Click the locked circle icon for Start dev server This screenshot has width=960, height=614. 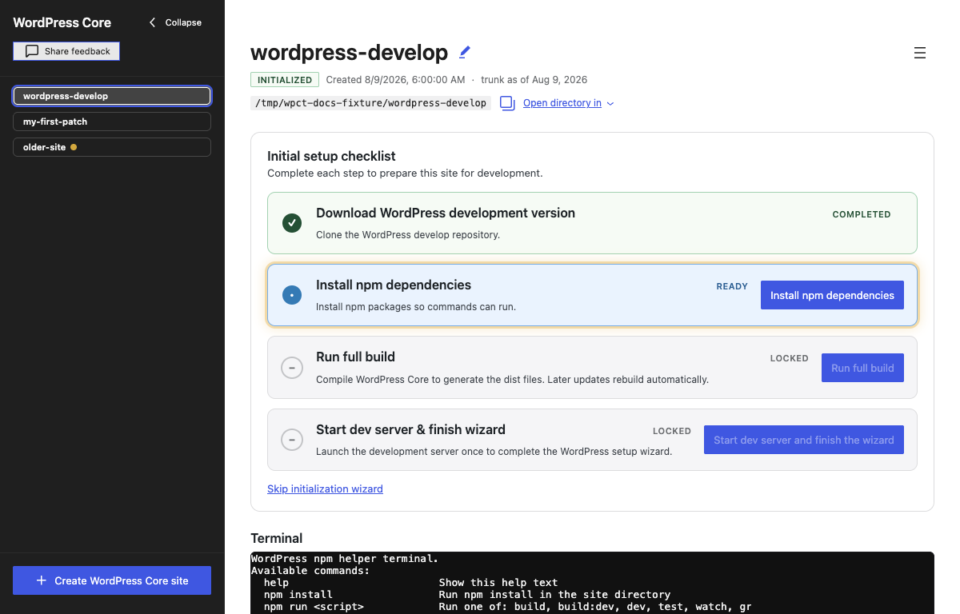click(x=292, y=440)
